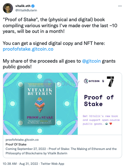Image resolution: width=123 pixels, height=167 pixels.
Task: Click Vitalik's profile avatar photo
Action: click(x=8, y=8)
